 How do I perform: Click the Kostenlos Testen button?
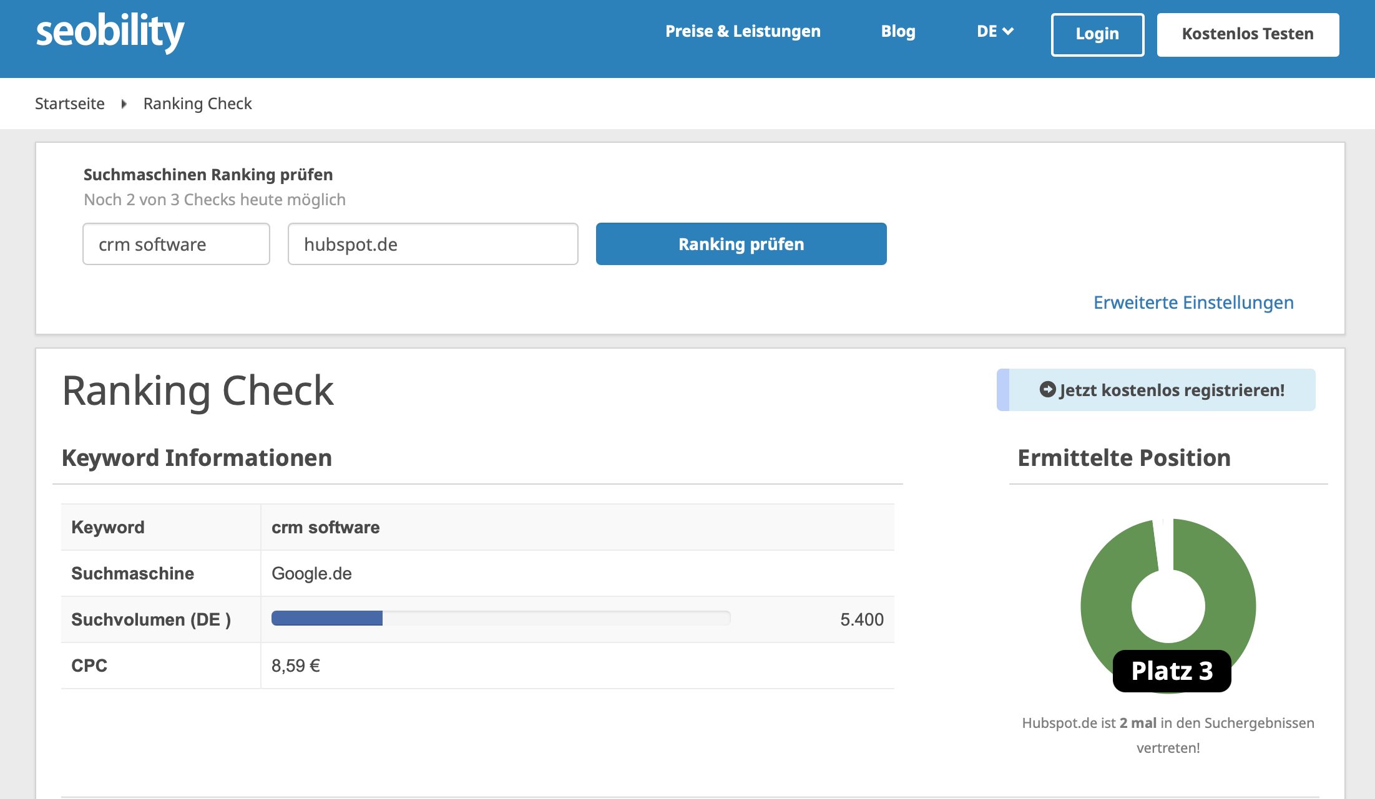tap(1247, 34)
